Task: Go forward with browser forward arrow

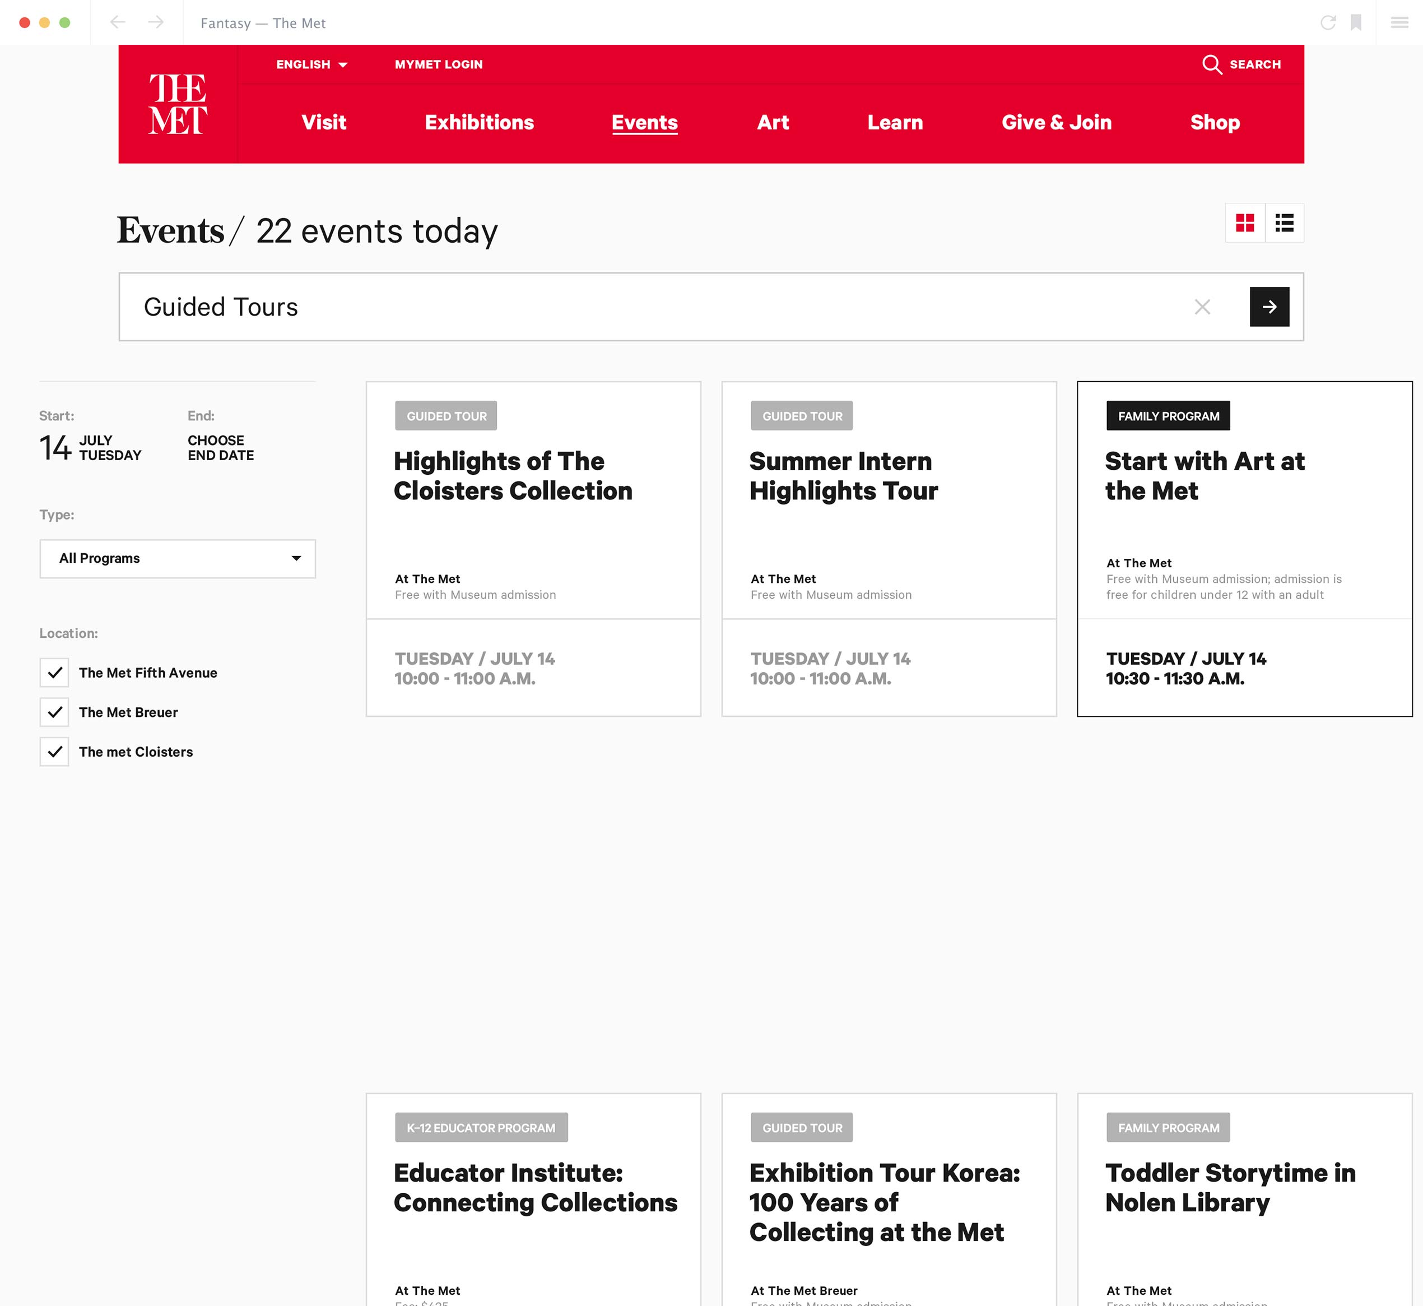Action: click(156, 22)
